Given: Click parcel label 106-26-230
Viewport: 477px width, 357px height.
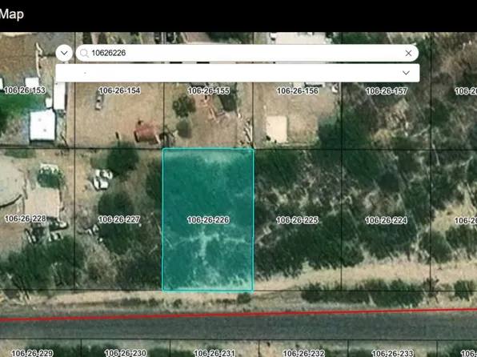Looking at the screenshot, I should point(126,353).
